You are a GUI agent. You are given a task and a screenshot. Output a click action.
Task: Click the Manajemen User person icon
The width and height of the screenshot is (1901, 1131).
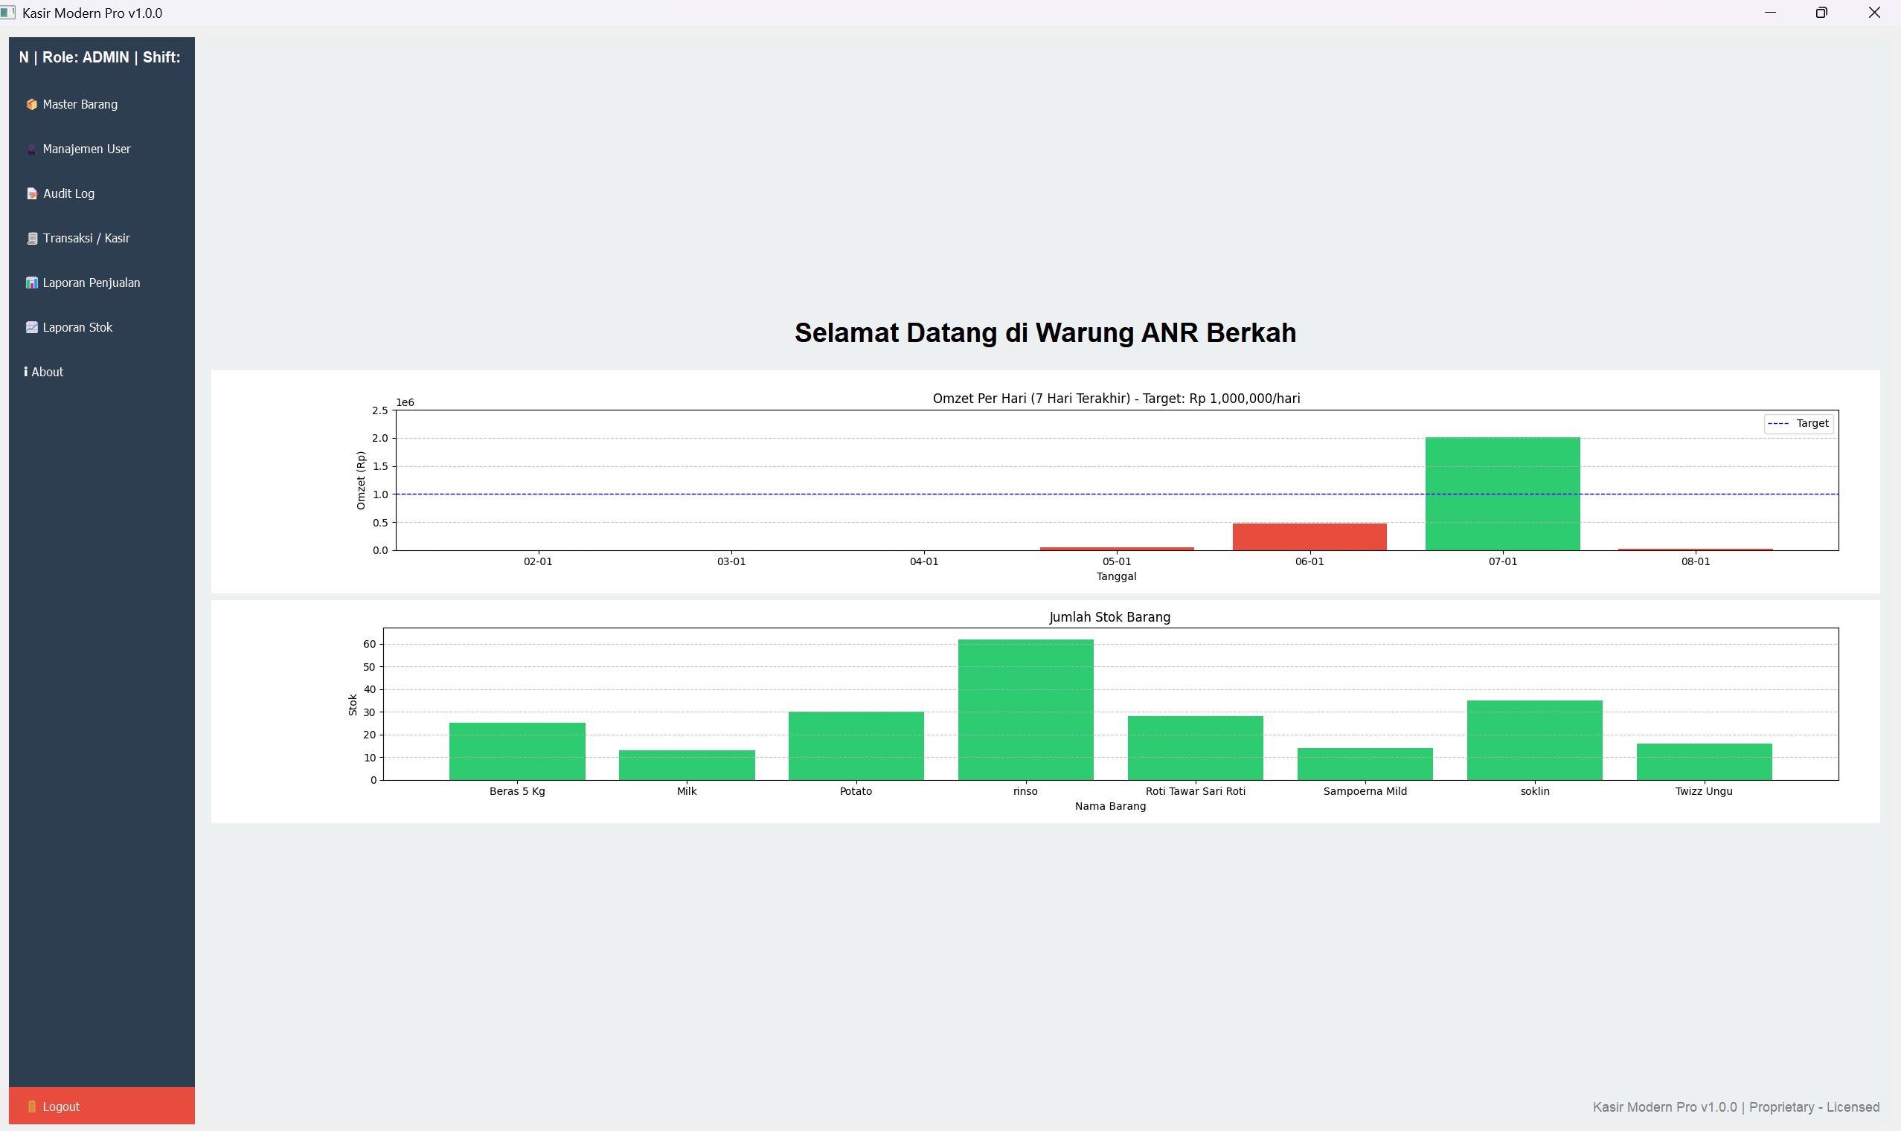[31, 149]
